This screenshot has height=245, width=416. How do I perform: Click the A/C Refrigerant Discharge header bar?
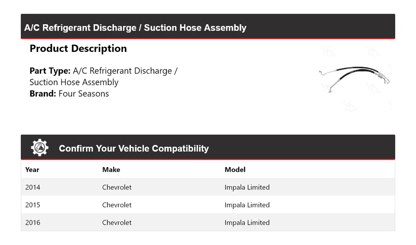click(135, 28)
